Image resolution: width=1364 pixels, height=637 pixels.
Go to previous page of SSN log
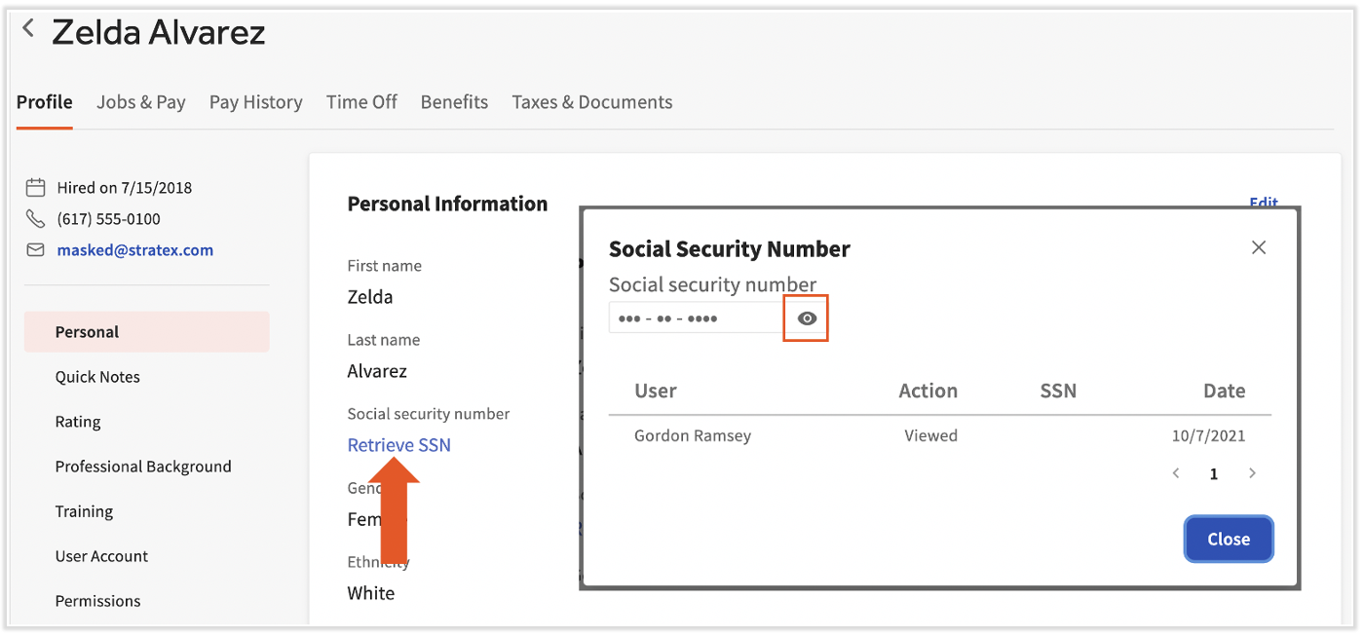[1176, 474]
